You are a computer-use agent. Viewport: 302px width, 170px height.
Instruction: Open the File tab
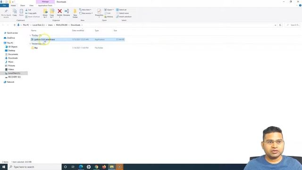(4, 6)
